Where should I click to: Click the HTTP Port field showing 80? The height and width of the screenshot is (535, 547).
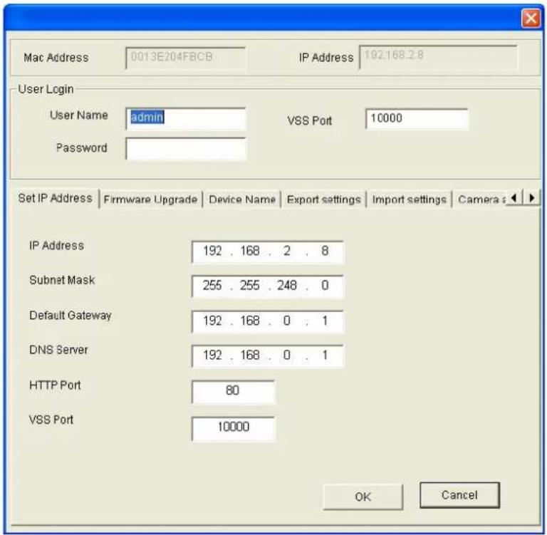coord(233,391)
